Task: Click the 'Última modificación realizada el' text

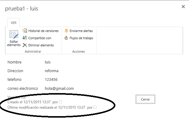Action: [x=32, y=107]
